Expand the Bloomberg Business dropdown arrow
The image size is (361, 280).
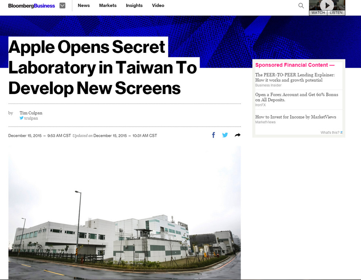tap(62, 5)
